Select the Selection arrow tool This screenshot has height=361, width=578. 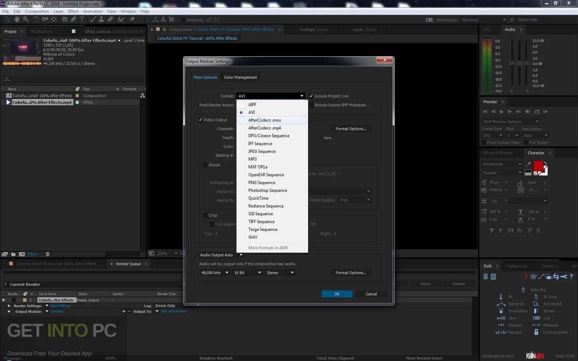point(8,19)
